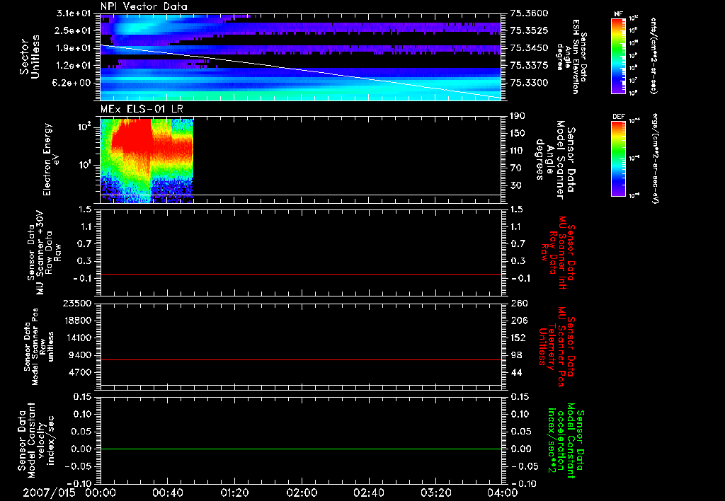Click the 75.3375 elevation tick value
The height and width of the screenshot is (501, 725).
[x=529, y=65]
